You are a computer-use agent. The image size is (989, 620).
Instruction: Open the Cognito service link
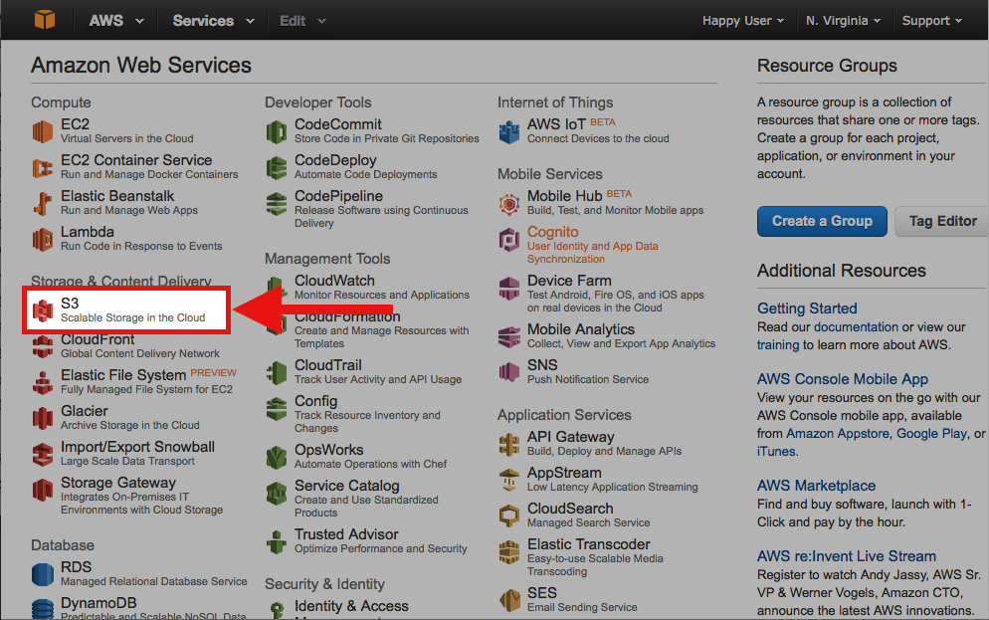pos(552,232)
